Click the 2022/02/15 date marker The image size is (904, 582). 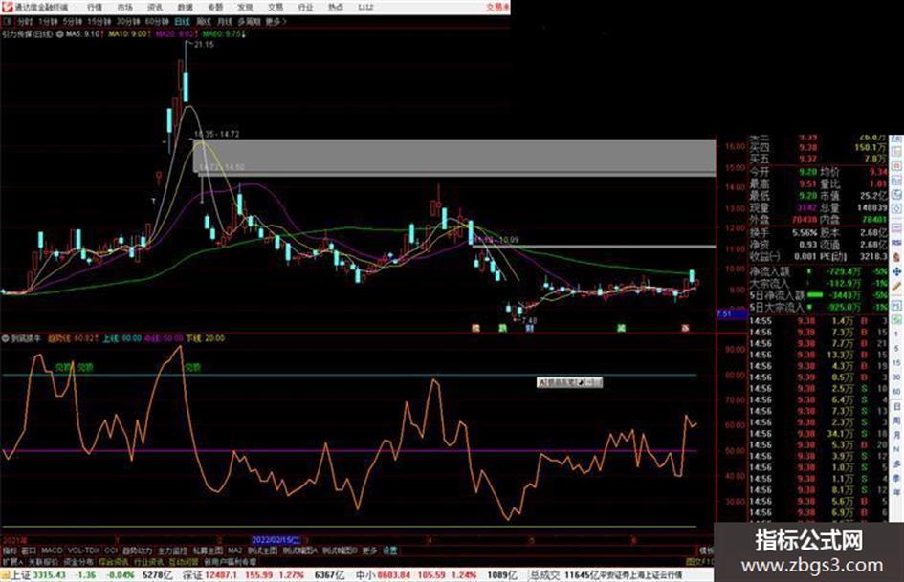click(276, 540)
